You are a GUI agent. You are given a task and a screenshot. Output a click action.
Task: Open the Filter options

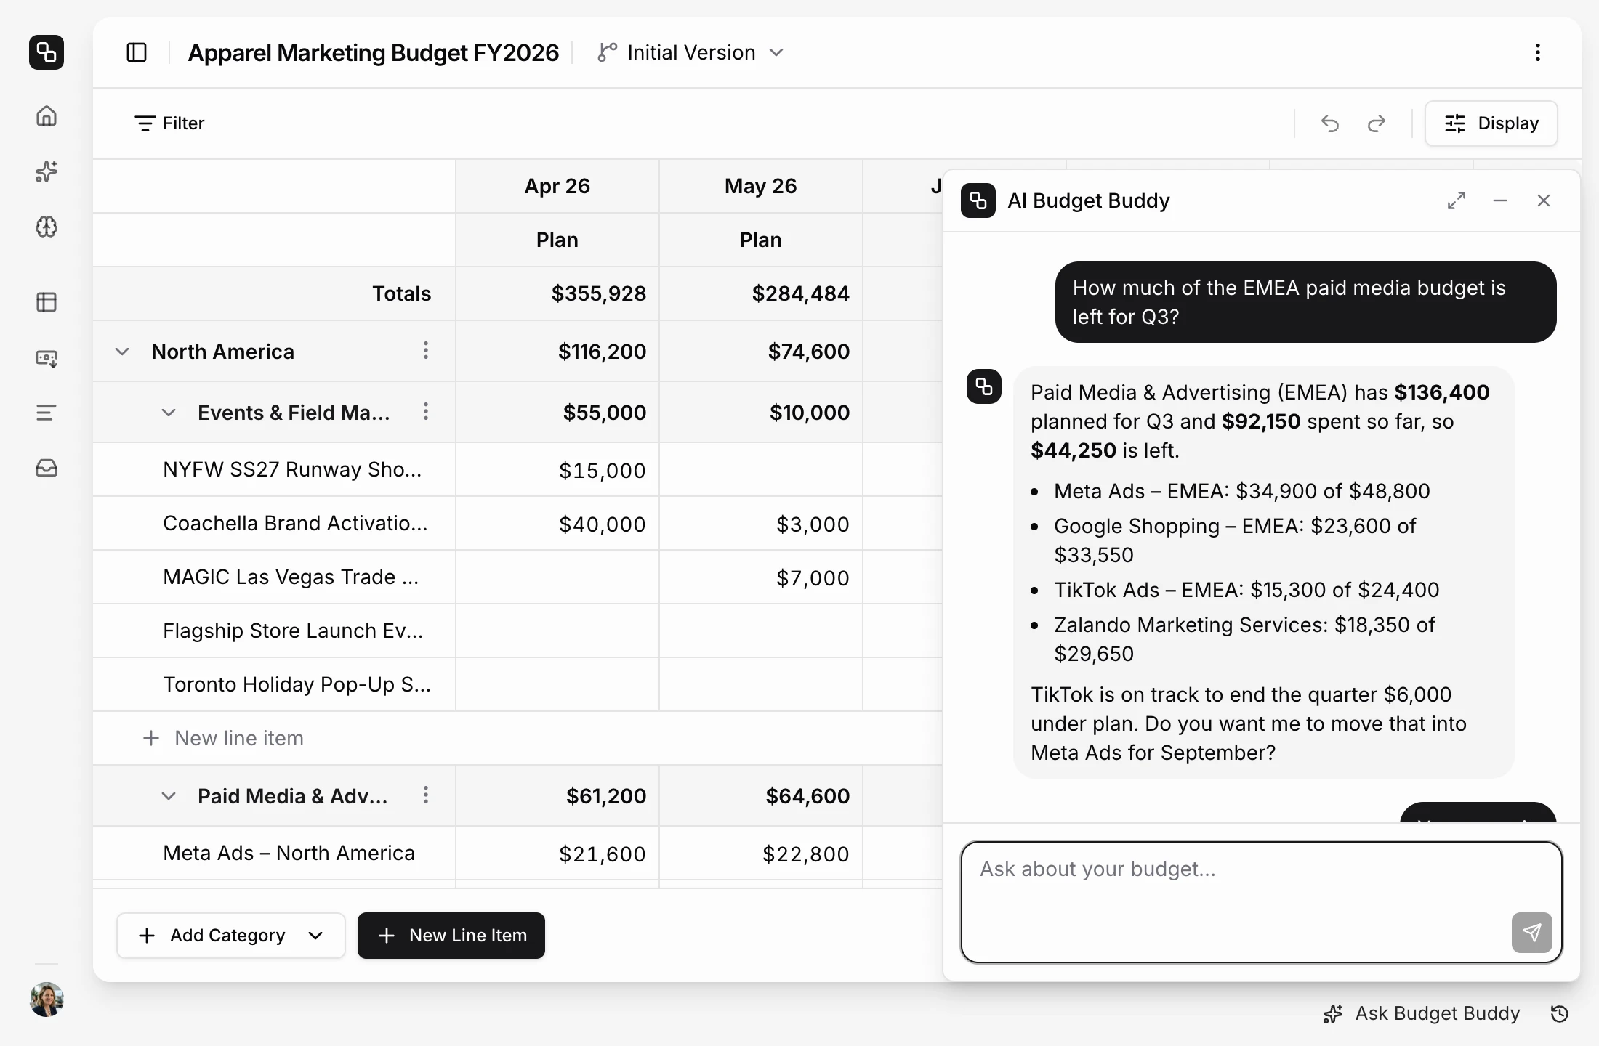point(170,123)
